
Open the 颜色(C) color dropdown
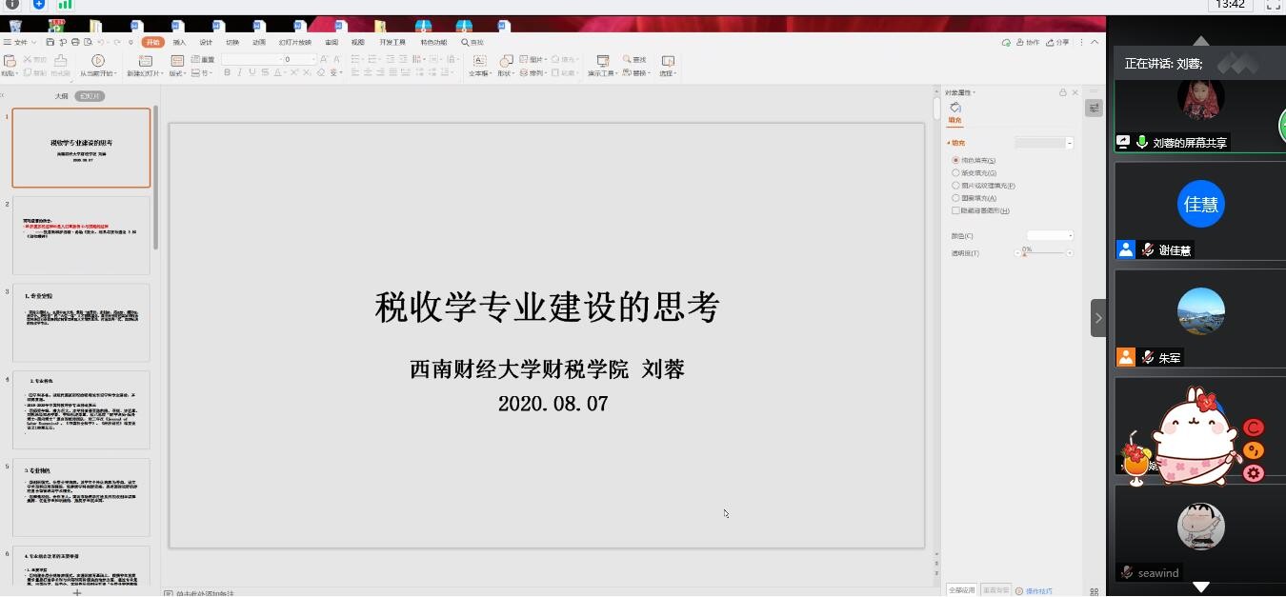(x=1050, y=235)
